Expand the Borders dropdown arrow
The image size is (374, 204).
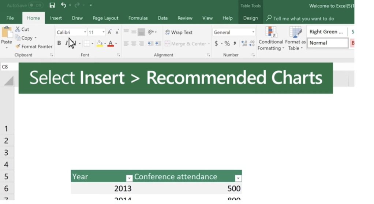(x=92, y=44)
